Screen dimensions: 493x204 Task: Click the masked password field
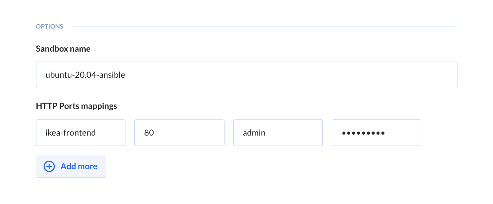click(376, 133)
